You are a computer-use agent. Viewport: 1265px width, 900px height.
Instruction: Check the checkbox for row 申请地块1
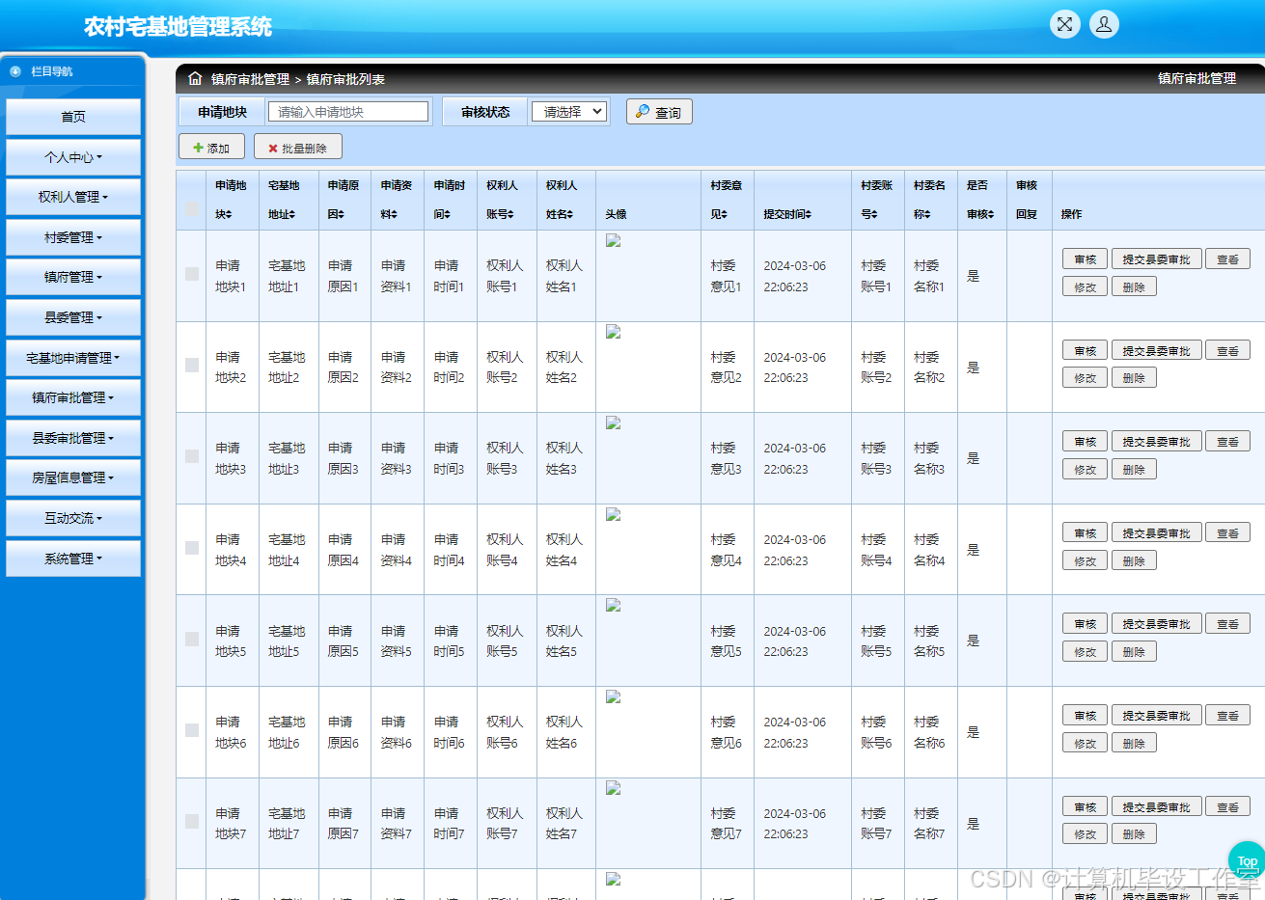pyautogui.click(x=191, y=274)
